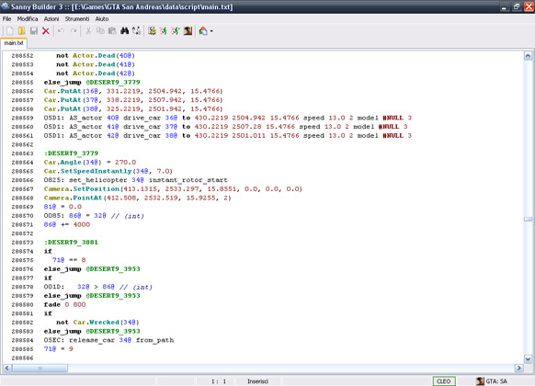Viewport: 535px width, 386px height.
Task: Create a new file with the blank page icon
Action: [9, 31]
